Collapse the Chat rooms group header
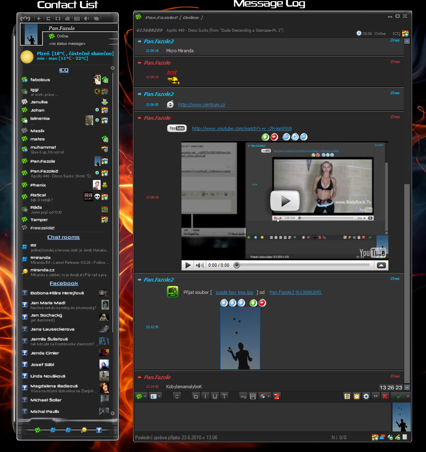This screenshot has height=452, width=426. [64, 237]
